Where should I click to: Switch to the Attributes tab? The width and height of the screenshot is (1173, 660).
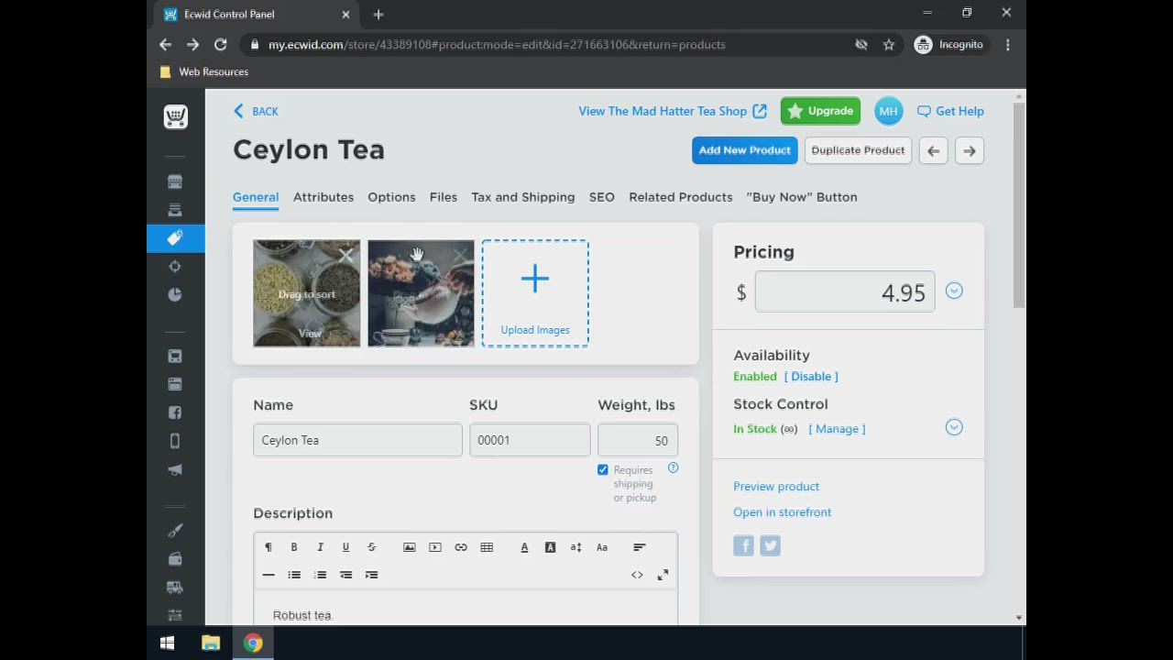(323, 197)
